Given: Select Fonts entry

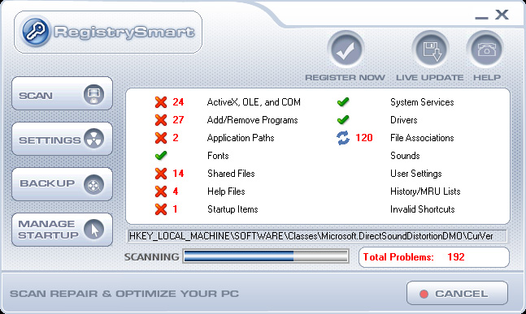Looking at the screenshot, I should pos(218,156).
